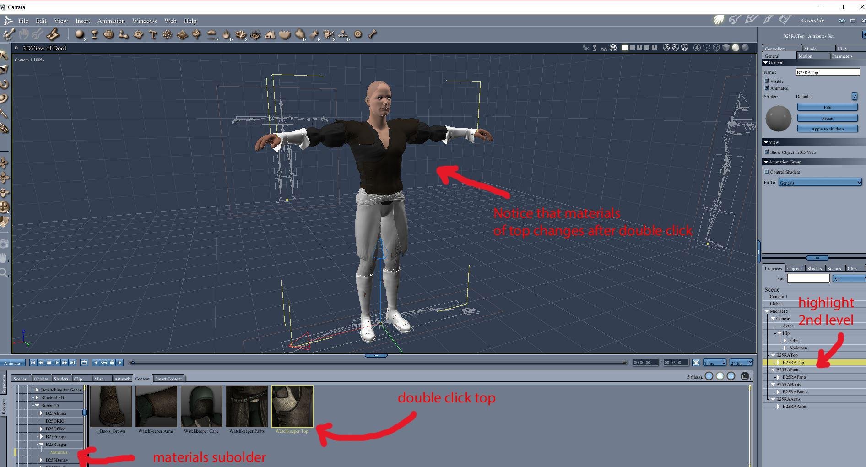Focus the scene Find search field

pos(808,278)
